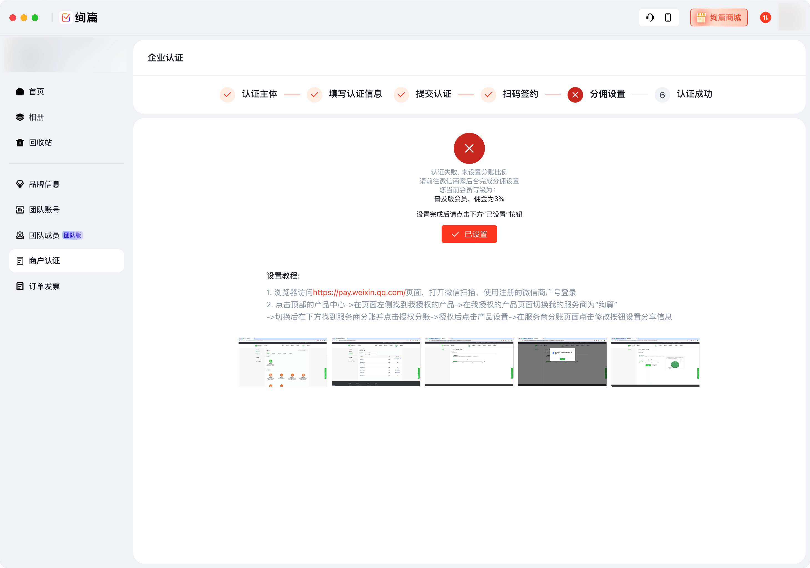
Task: Open the first tutorial screenshot thumbnail
Action: click(283, 362)
